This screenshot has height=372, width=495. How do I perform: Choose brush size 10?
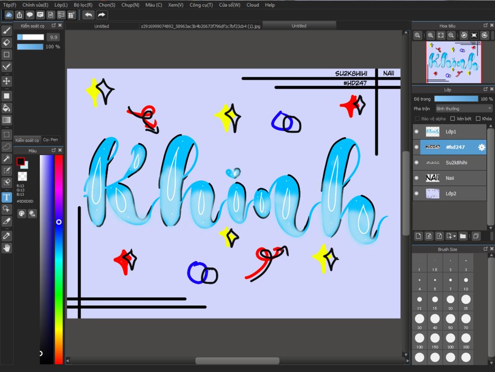[x=466, y=283]
